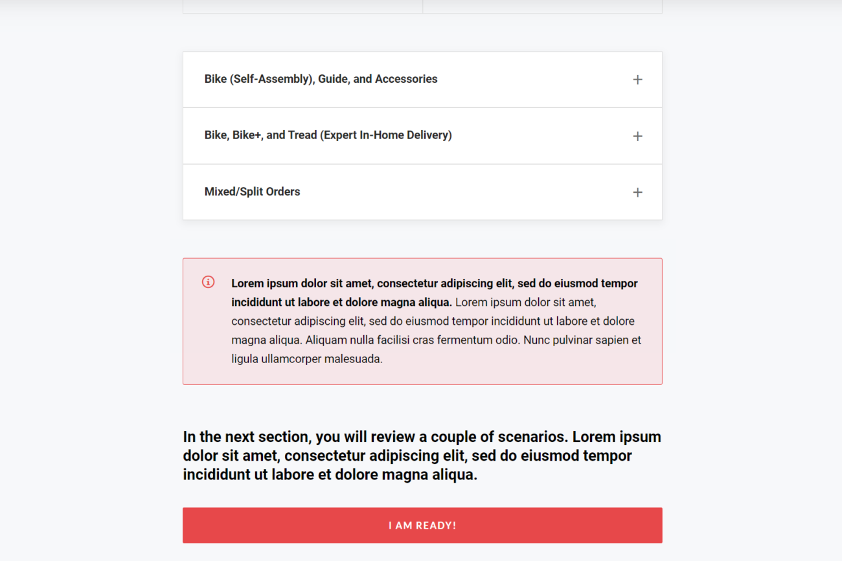Screen dimensions: 842x561
Task: Click the 'ligula ullamcorper malesuada' line
Action: [x=306, y=358]
